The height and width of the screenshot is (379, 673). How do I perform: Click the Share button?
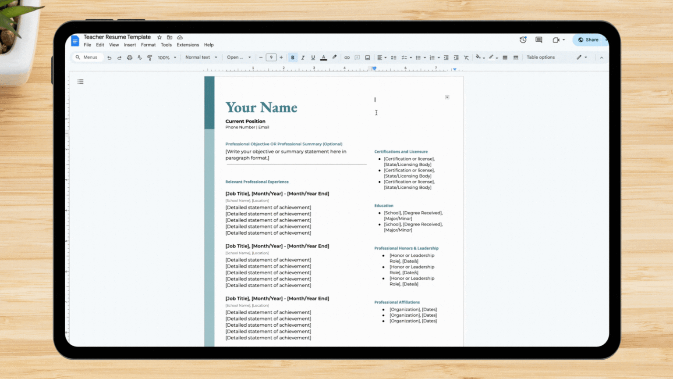(x=588, y=40)
